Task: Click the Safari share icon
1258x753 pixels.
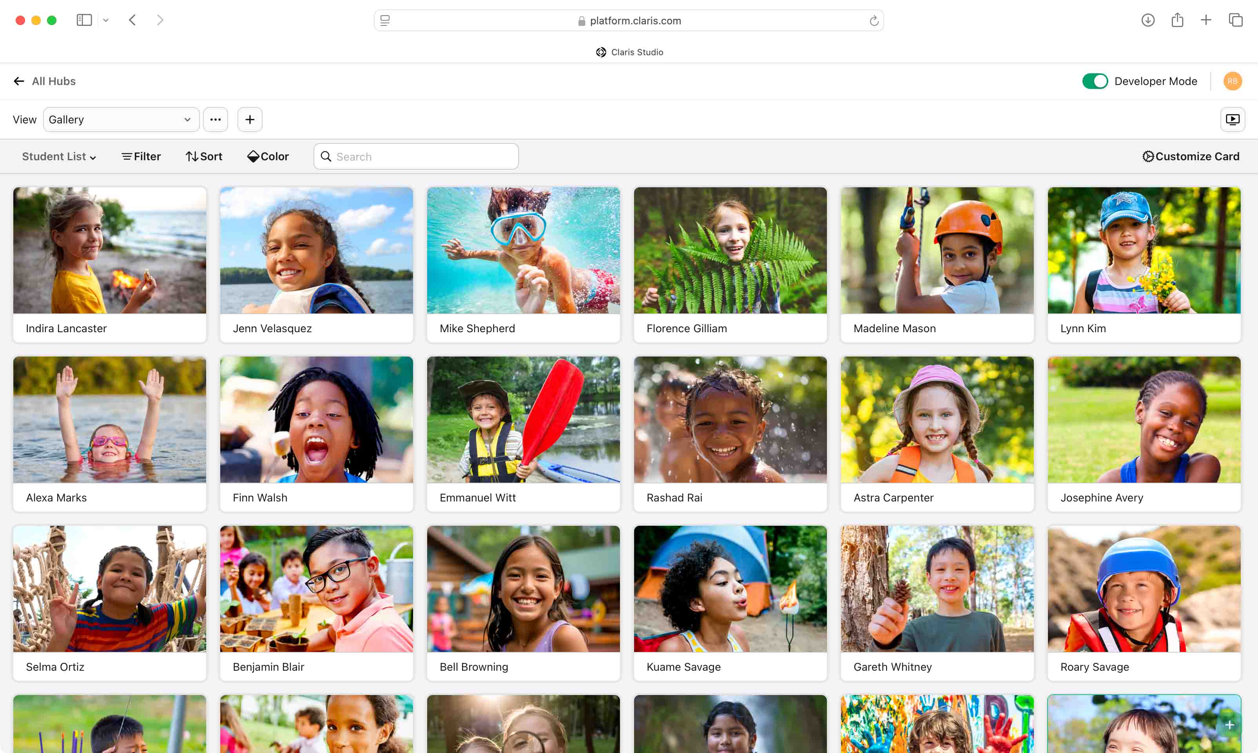Action: point(1177,20)
